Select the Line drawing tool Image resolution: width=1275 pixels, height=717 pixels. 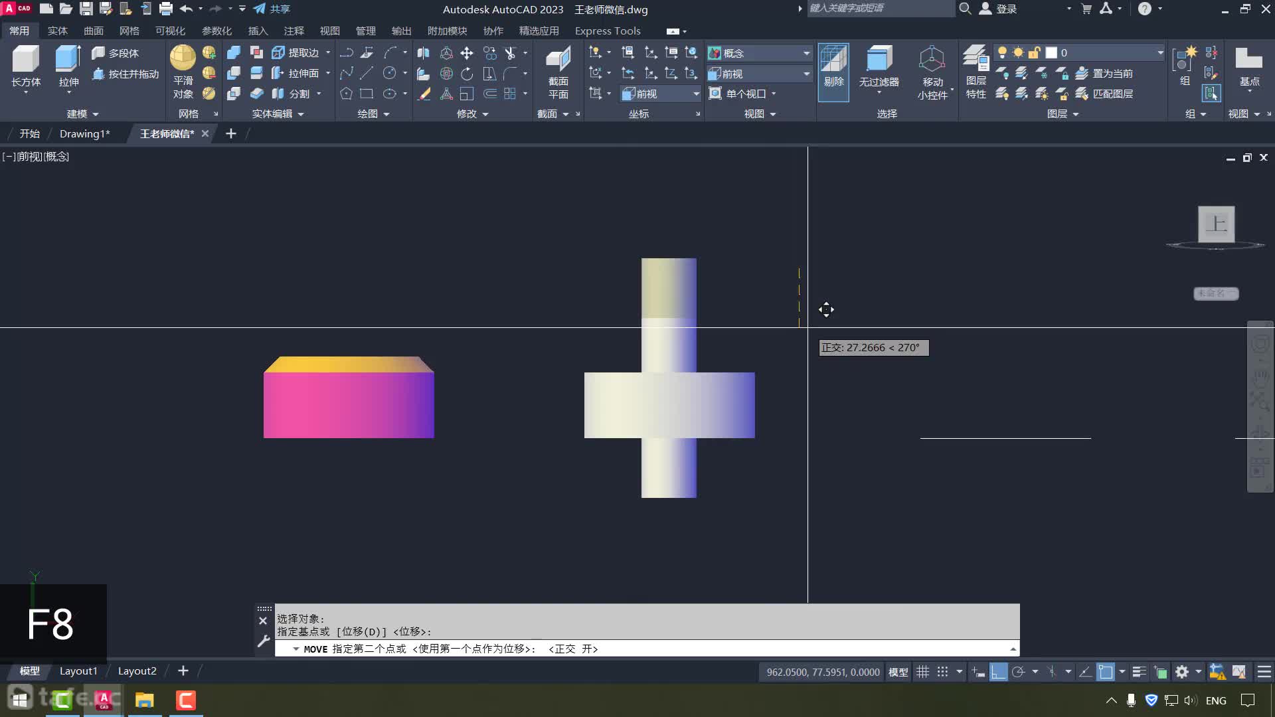367,73
